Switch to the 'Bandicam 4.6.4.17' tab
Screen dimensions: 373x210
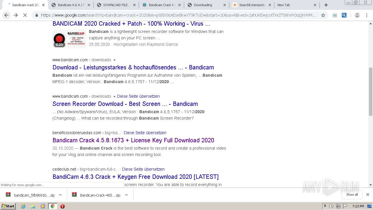click(x=71, y=5)
